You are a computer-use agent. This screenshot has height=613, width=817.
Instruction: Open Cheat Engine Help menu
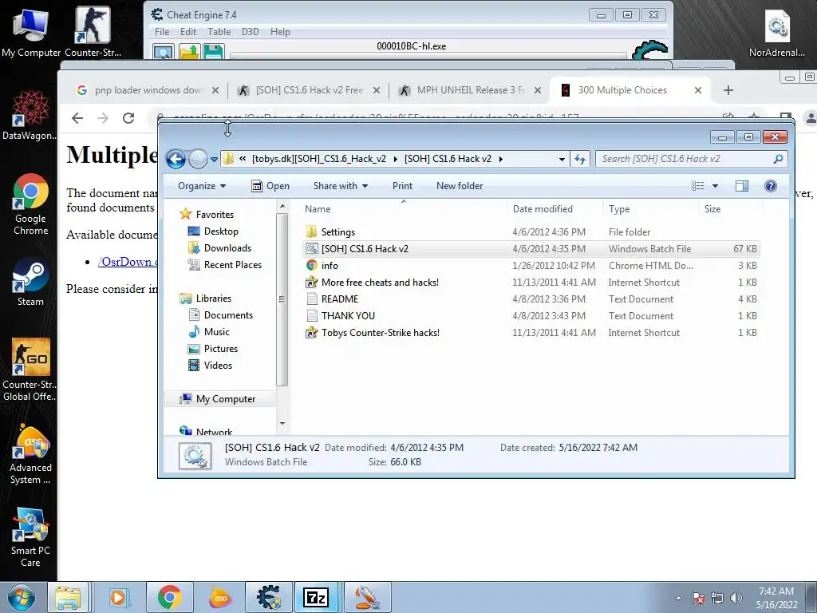click(x=280, y=32)
